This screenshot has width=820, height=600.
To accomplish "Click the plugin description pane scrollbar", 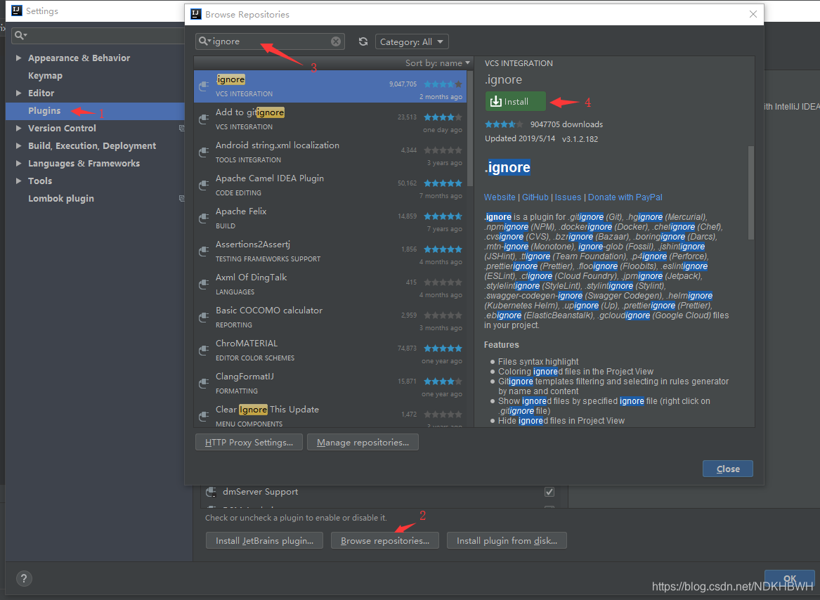I will click(751, 193).
